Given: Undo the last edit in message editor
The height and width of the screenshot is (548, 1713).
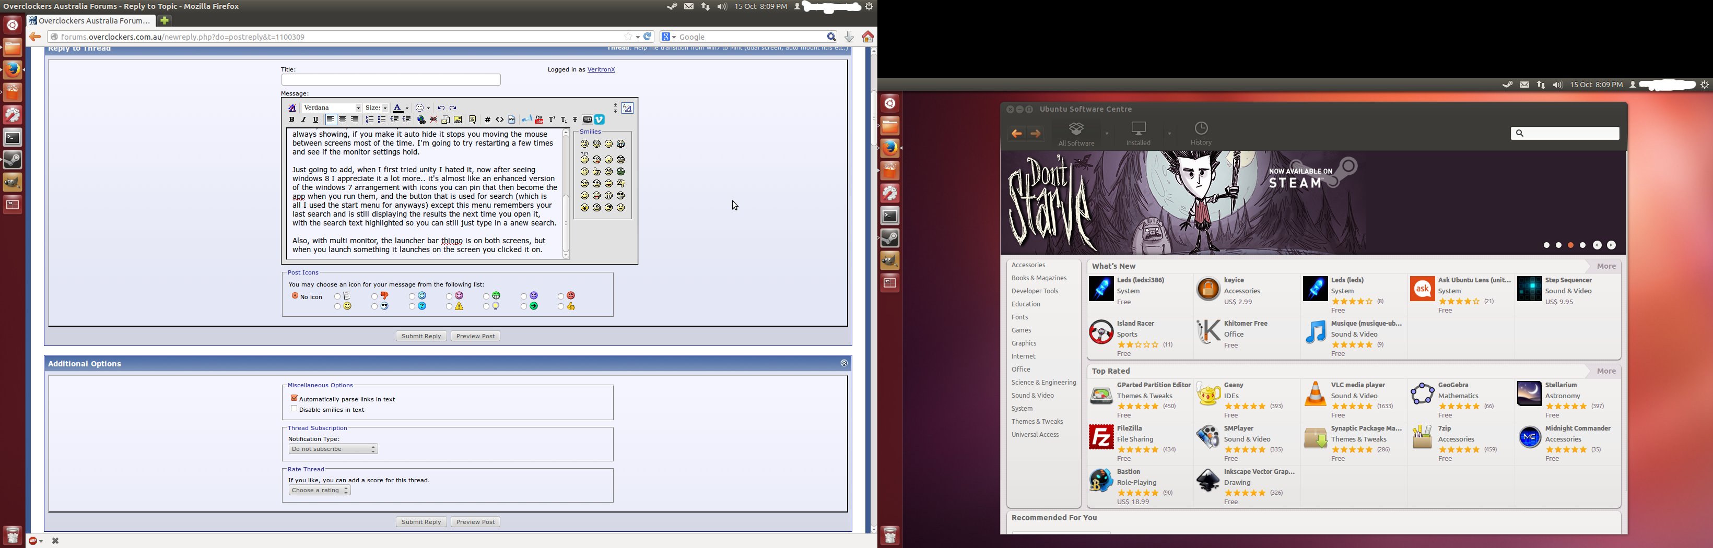Looking at the screenshot, I should point(441,108).
